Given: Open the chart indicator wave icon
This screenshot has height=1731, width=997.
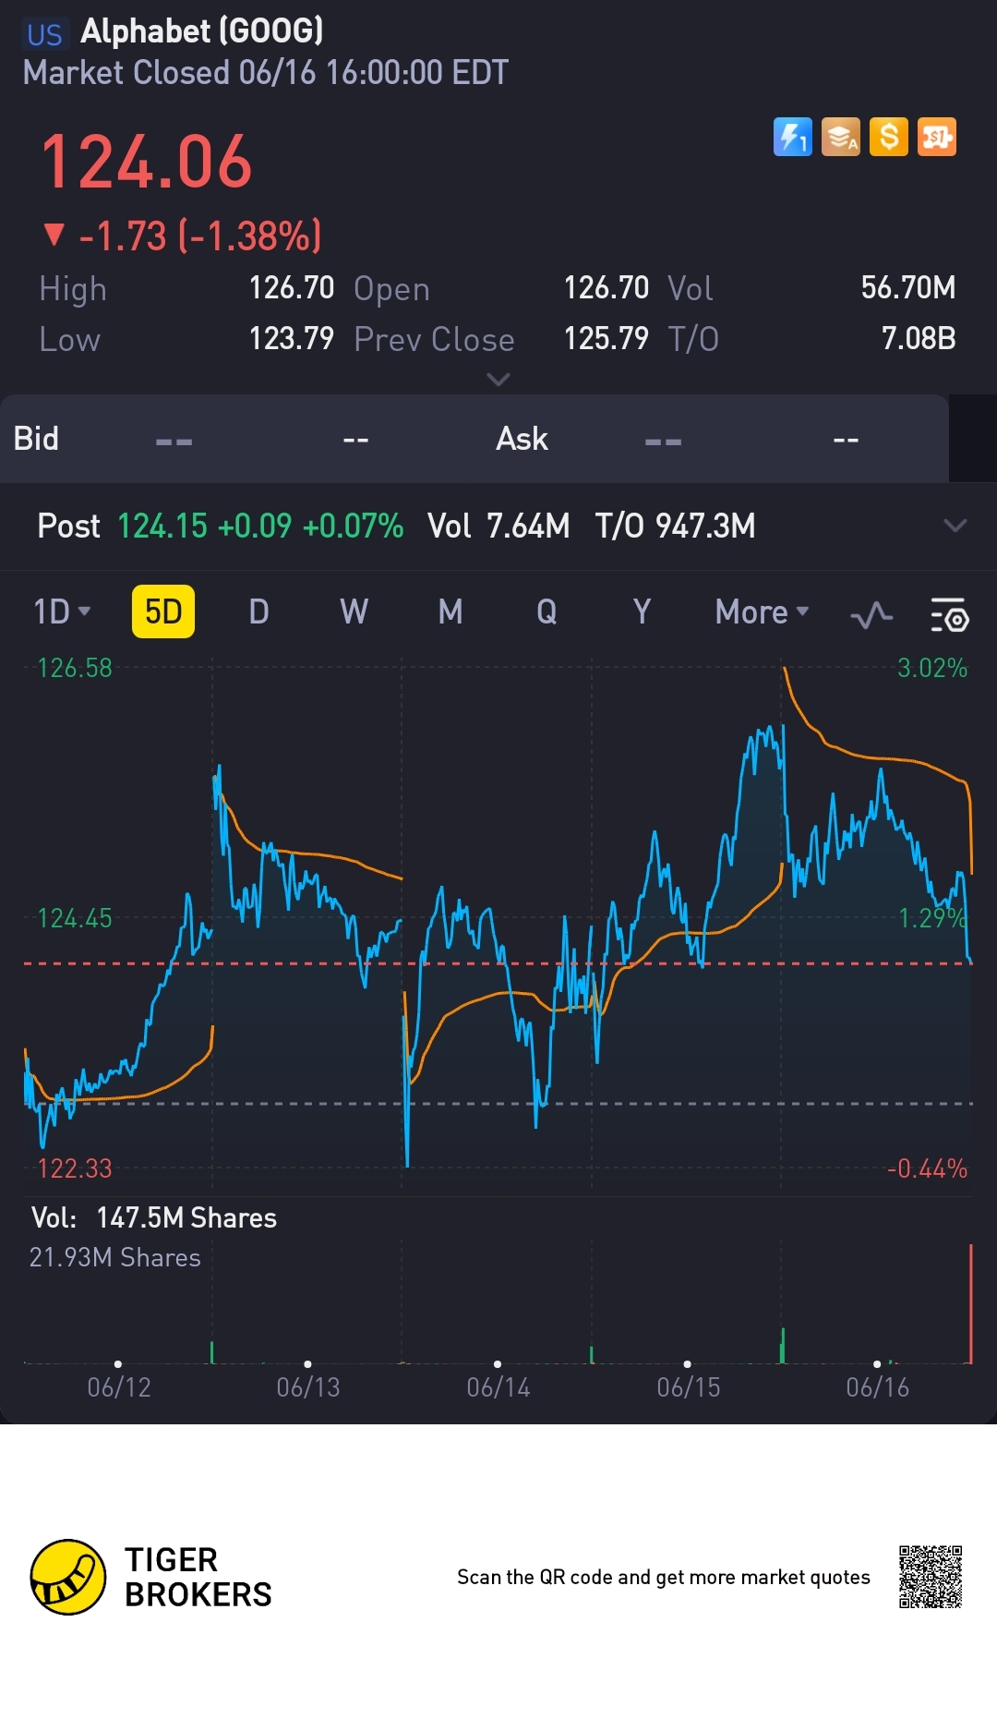Looking at the screenshot, I should tap(871, 613).
